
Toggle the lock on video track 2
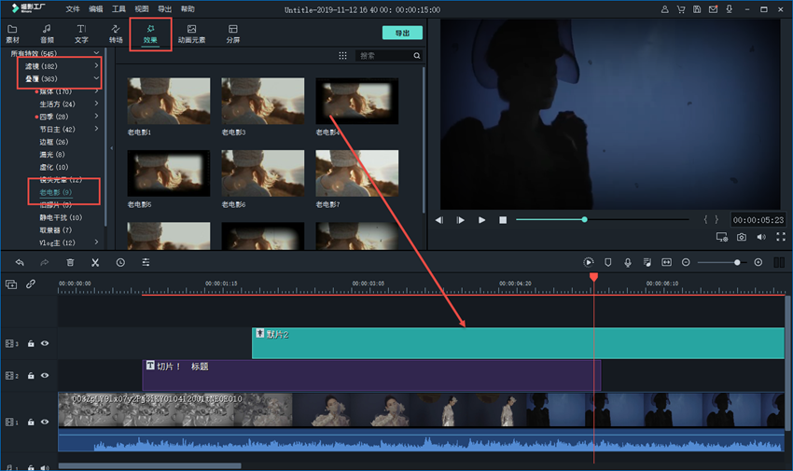coord(30,376)
